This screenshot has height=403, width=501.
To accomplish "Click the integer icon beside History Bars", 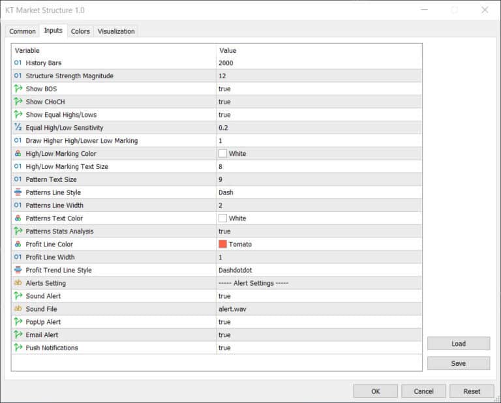I will coord(18,63).
